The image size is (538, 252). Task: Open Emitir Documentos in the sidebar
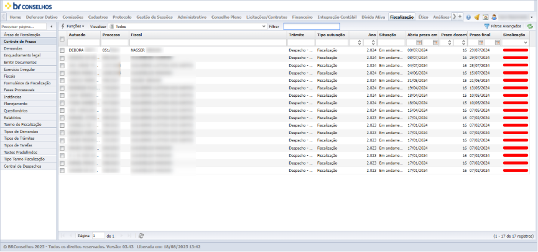click(x=28, y=62)
